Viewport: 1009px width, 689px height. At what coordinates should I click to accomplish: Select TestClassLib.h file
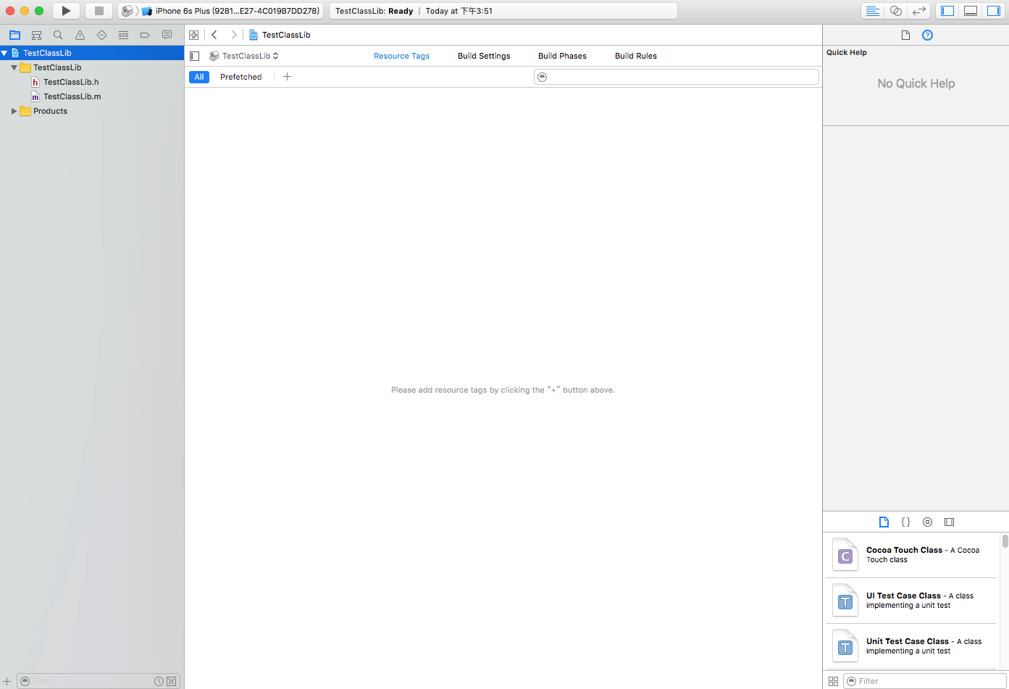71,82
